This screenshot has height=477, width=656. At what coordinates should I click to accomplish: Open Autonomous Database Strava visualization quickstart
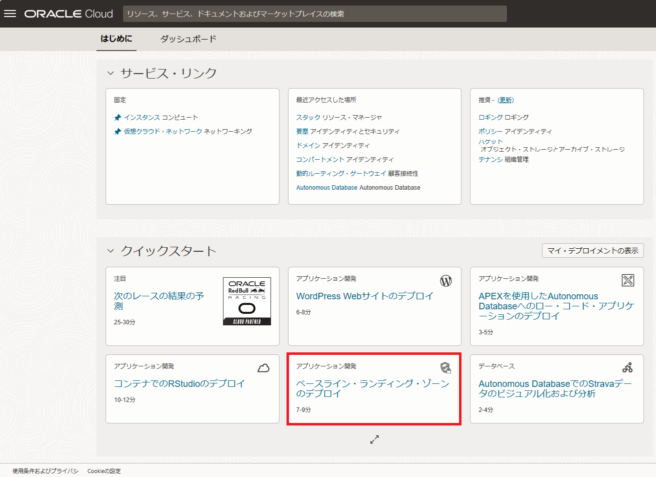(x=555, y=389)
